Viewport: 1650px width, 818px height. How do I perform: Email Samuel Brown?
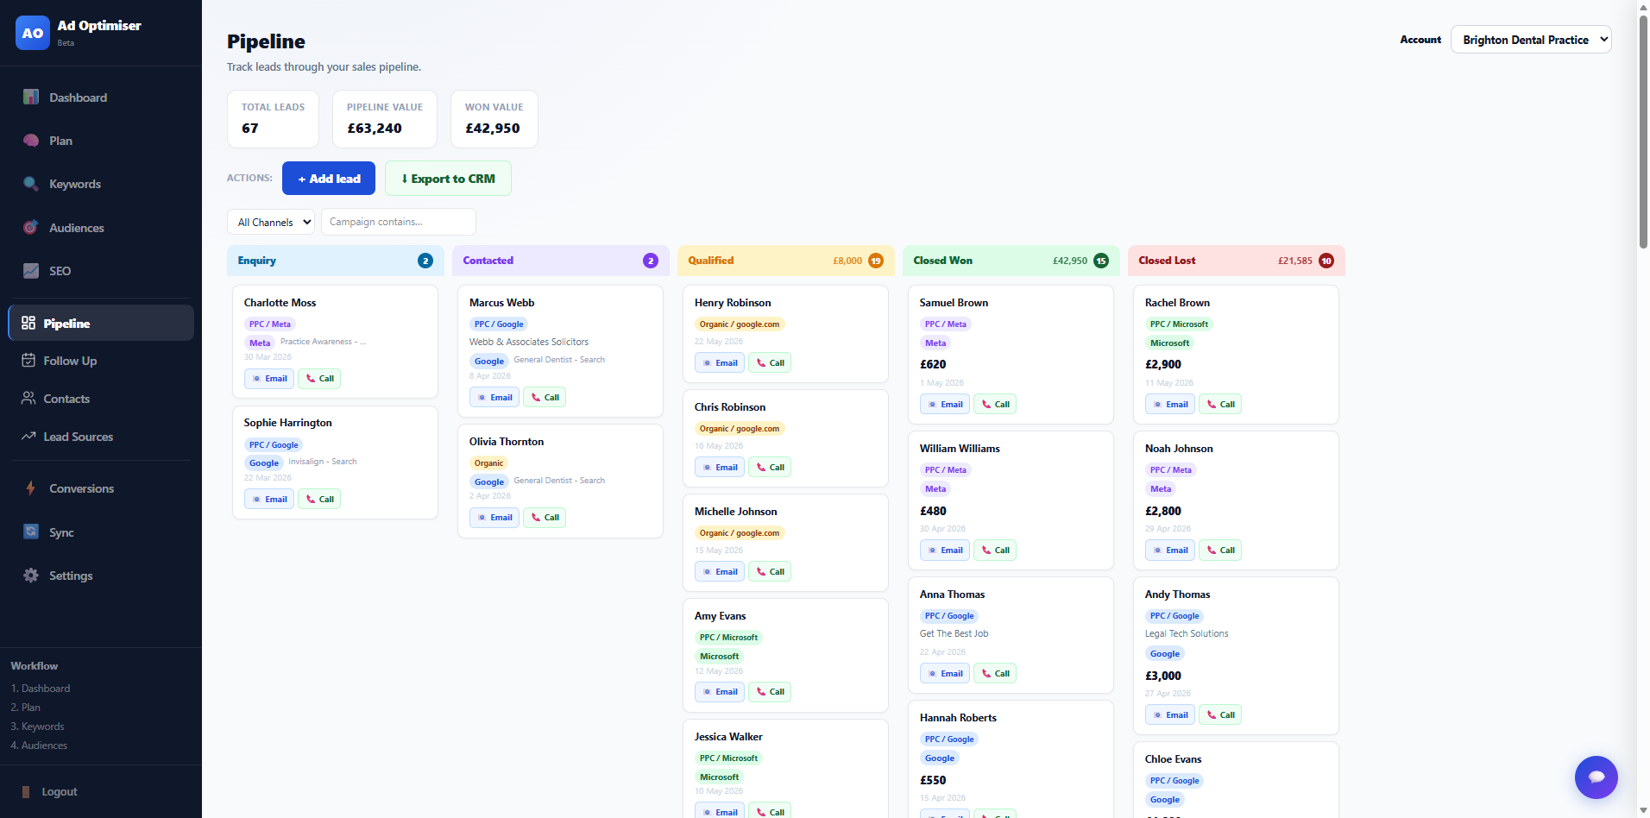tap(945, 405)
